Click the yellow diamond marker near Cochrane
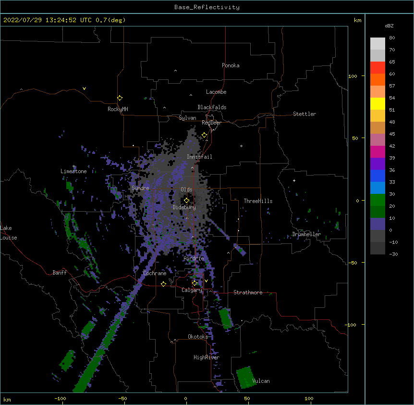 click(163, 284)
